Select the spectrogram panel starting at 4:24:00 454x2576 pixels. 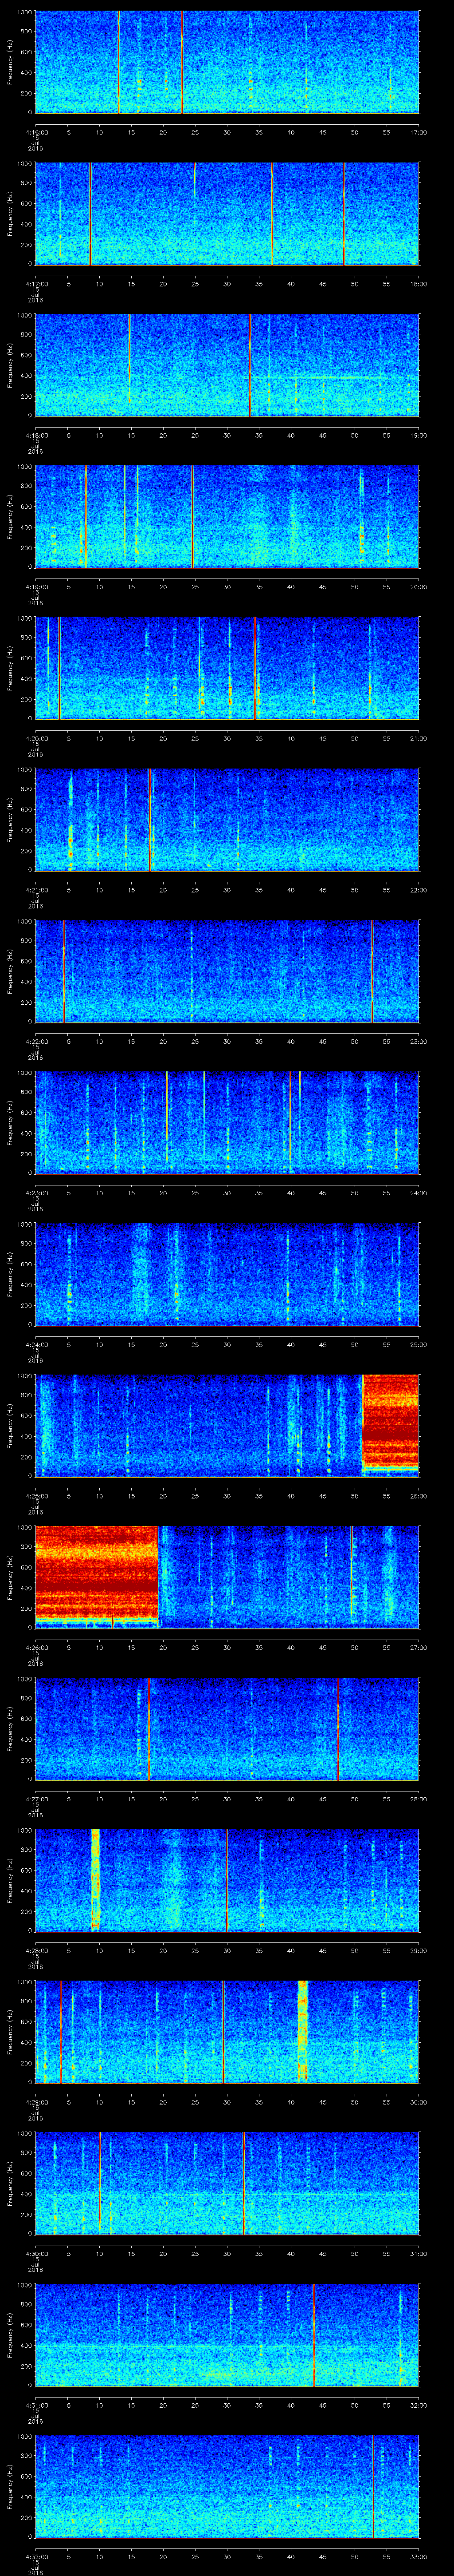(x=227, y=1274)
